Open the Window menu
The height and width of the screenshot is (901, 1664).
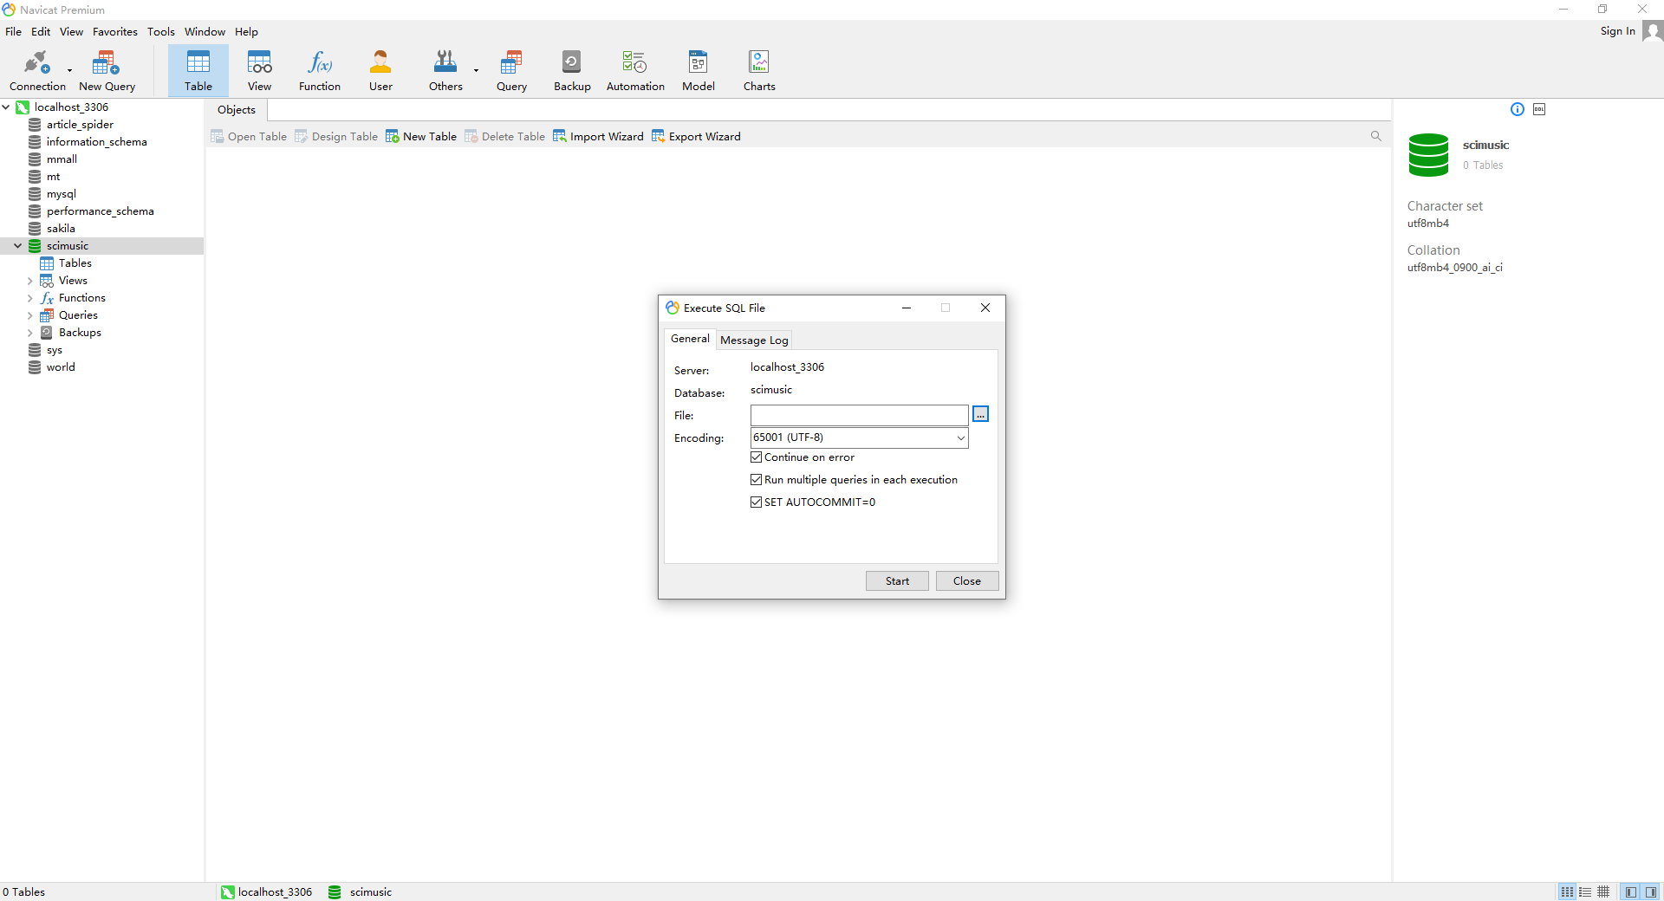pyautogui.click(x=205, y=31)
